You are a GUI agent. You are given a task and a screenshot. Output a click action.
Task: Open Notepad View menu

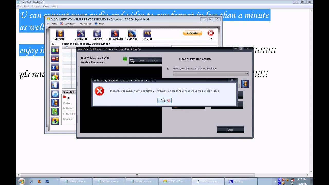tap(46, 6)
